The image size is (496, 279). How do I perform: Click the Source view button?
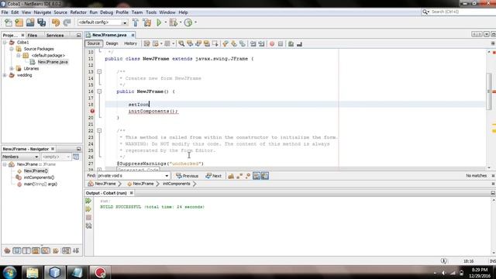(x=93, y=43)
